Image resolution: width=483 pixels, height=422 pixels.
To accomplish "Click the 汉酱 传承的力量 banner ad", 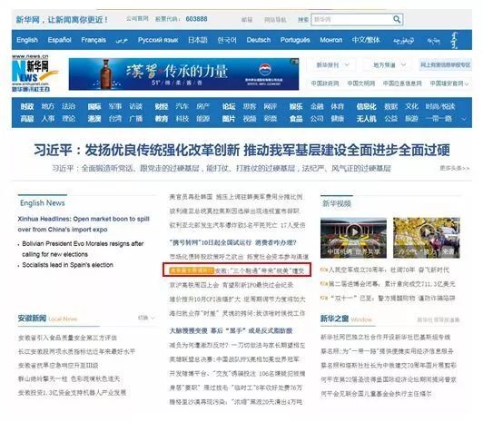I will pyautogui.click(x=183, y=74).
